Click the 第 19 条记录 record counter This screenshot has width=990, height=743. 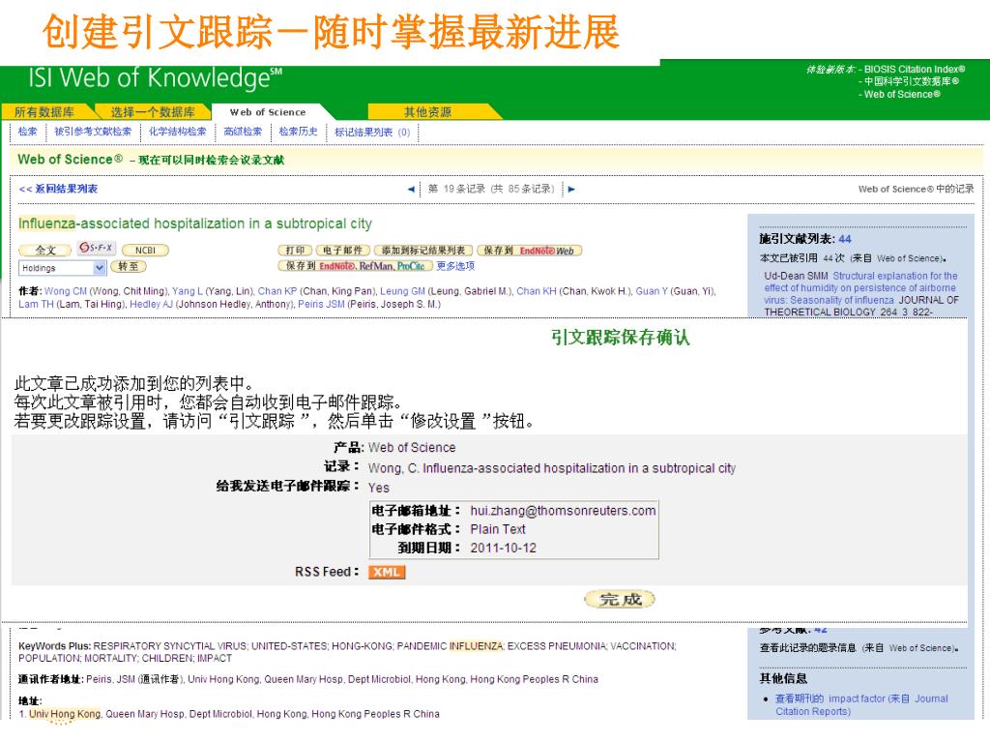[x=491, y=189]
